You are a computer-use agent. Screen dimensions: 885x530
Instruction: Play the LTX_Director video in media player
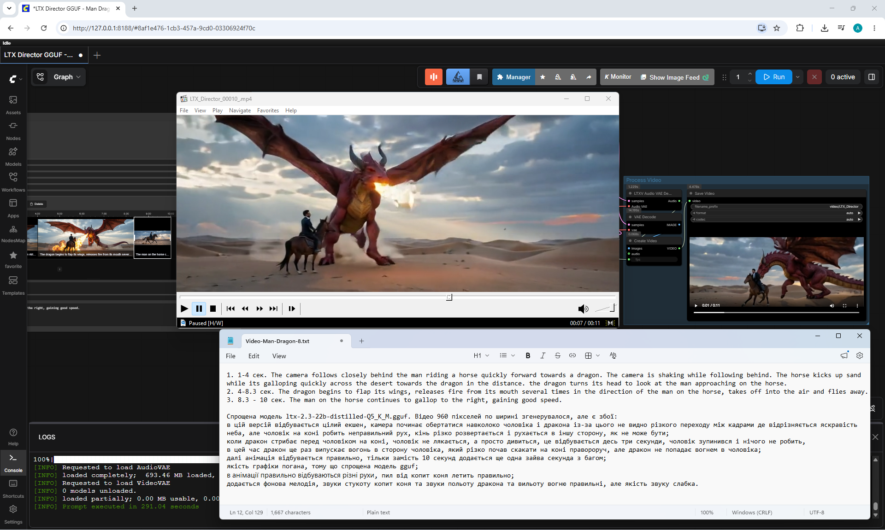pyautogui.click(x=184, y=309)
